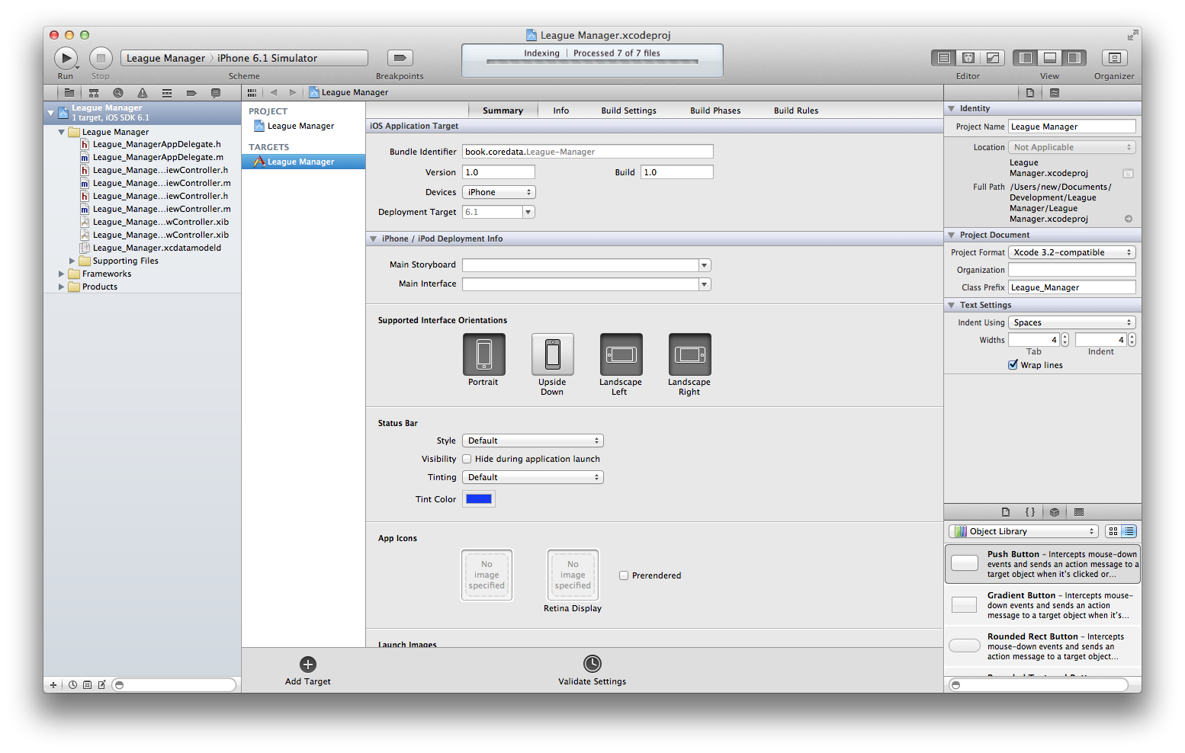This screenshot has height=753, width=1185.
Task: Show the Issue navigator warning icon
Action: tap(143, 93)
